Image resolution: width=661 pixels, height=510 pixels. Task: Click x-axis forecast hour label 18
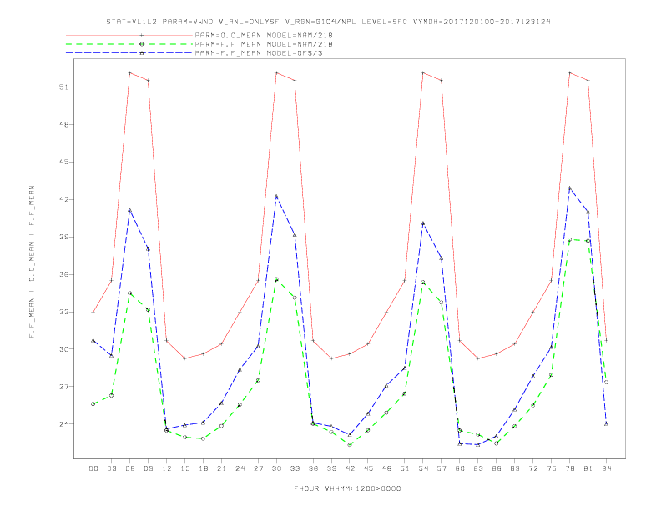[x=203, y=468]
